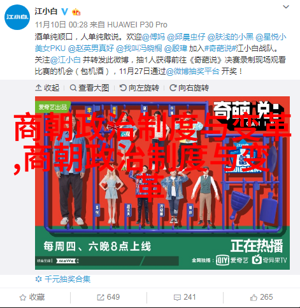Click the blue verified V badge
Image resolution: width=300 pixels, height=308 pixels.
click(64, 11)
